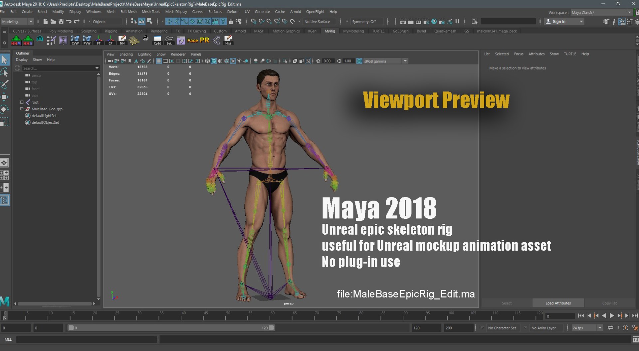Click the CP center pivot shelf icon
The image size is (639, 351).
tap(110, 41)
